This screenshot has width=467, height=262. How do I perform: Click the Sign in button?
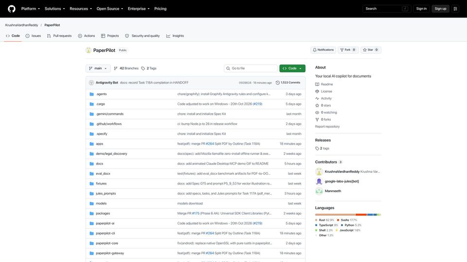(421, 9)
